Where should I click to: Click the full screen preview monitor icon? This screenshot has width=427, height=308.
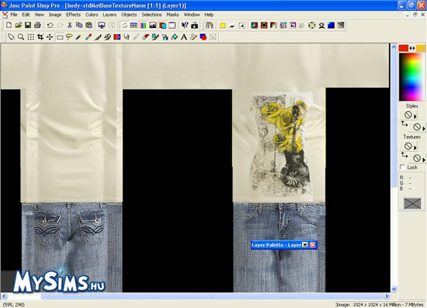point(102,26)
